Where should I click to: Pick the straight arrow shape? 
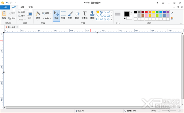click(x=98, y=16)
